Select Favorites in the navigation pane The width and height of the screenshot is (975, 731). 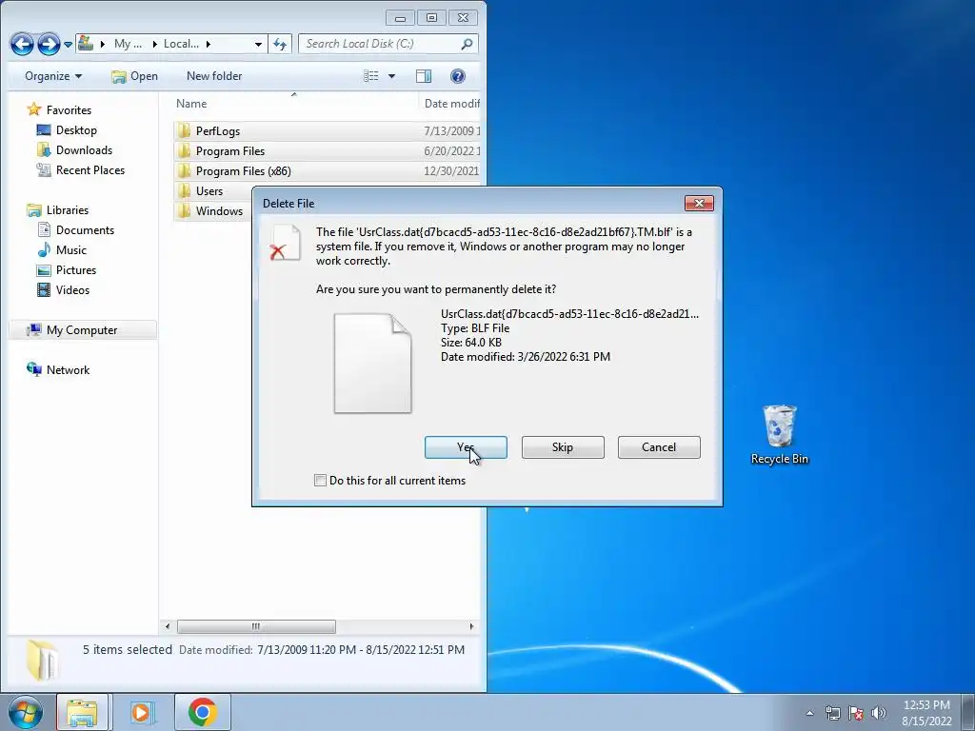point(69,110)
